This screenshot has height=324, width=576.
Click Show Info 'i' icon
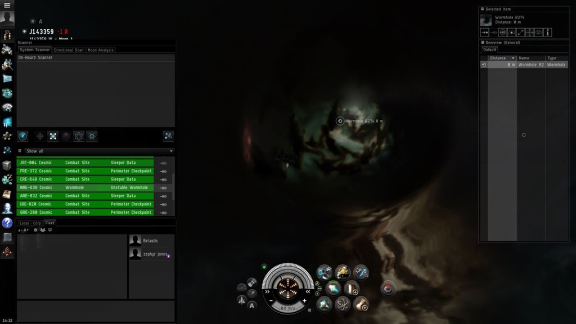pos(547,33)
